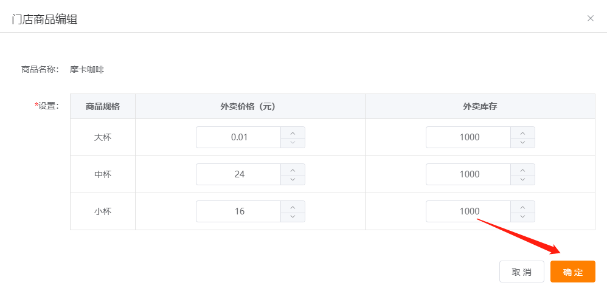Focus the 大杯 stock input field

(x=469, y=137)
